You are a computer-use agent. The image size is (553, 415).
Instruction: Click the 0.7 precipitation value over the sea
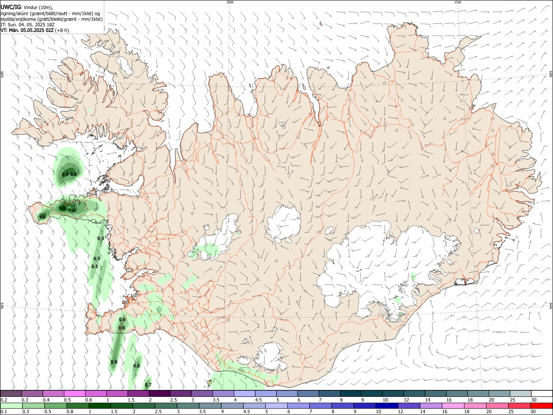[148, 385]
